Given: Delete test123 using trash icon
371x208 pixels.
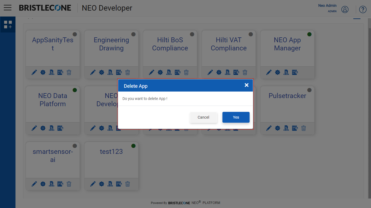Looking at the screenshot, I should [x=128, y=184].
